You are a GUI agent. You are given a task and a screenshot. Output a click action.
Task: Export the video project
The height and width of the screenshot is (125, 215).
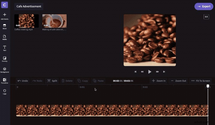[x=204, y=7]
